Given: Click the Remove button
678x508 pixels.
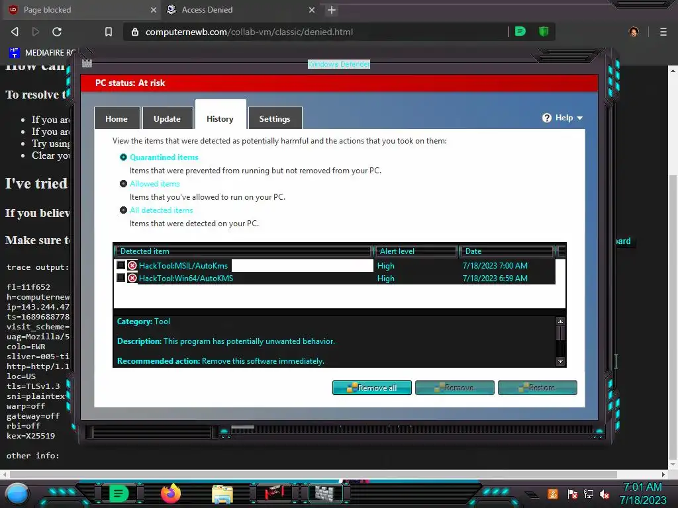Looking at the screenshot, I should point(454,388).
